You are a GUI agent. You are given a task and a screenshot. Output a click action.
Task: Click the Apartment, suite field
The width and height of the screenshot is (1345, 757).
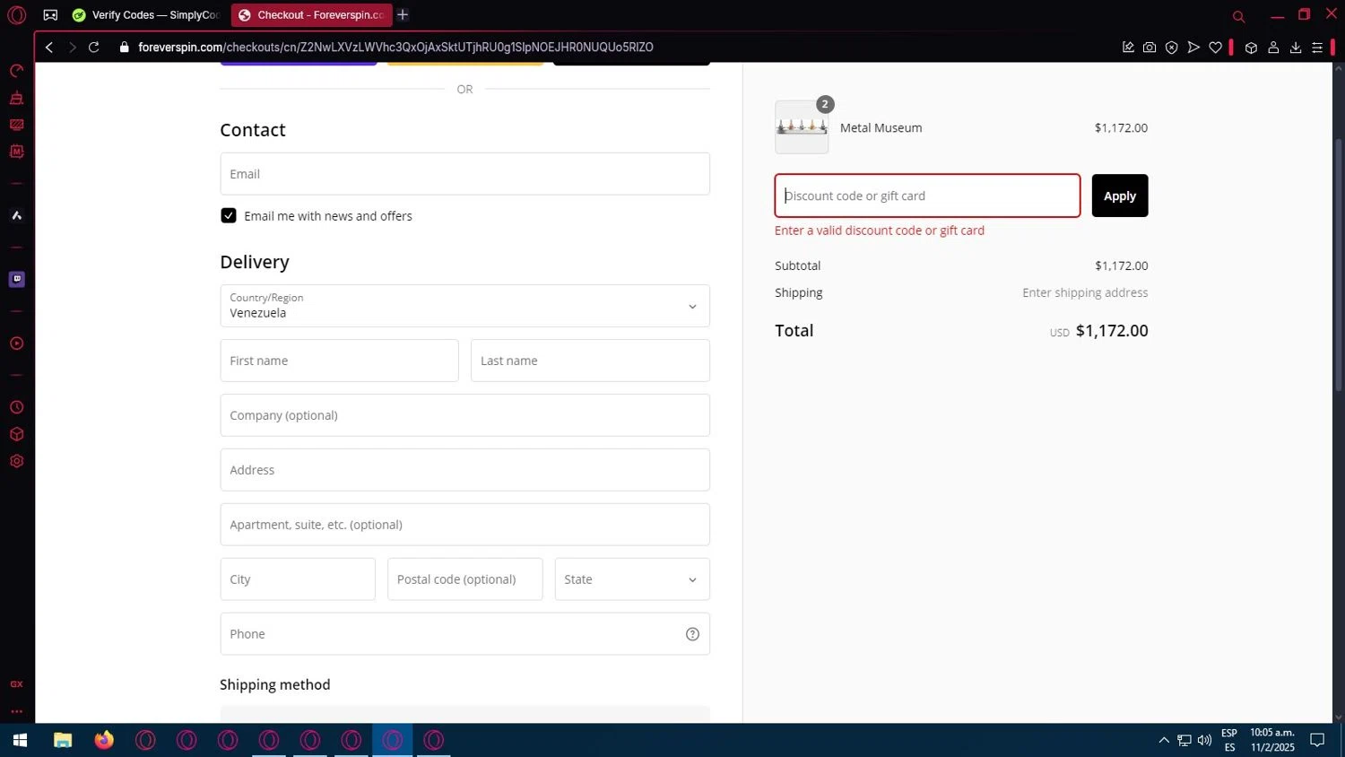[464, 525]
